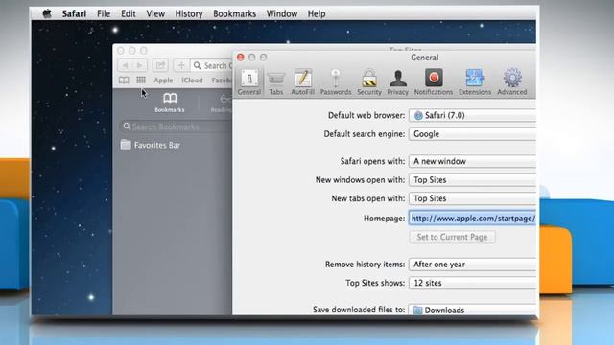
Task: Open the Window menu
Action: [x=282, y=14]
